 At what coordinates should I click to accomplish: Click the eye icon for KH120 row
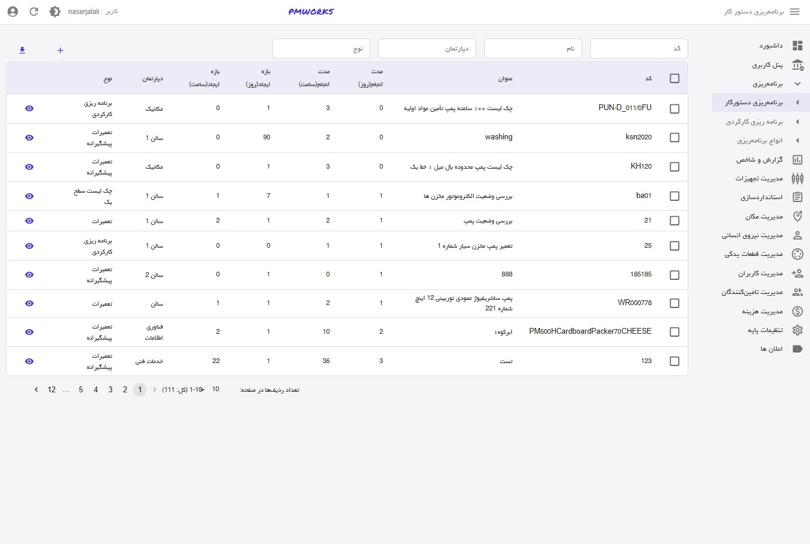pos(29,167)
